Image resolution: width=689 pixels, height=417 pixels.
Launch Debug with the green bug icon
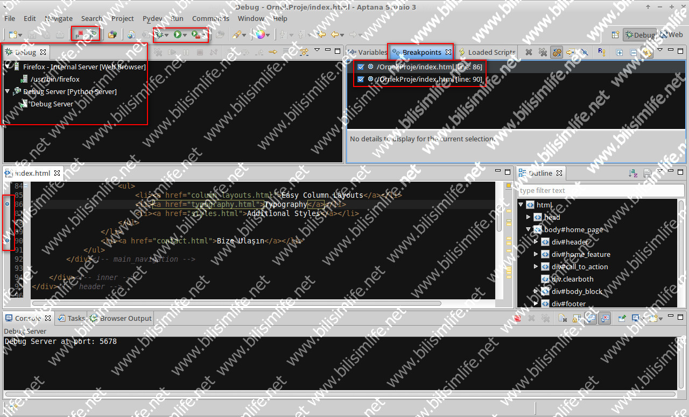pyautogui.click(x=159, y=34)
